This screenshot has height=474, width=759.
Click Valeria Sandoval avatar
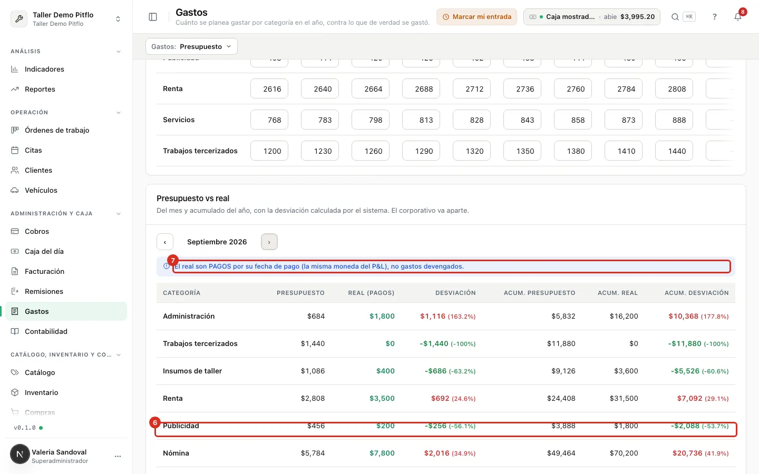click(x=20, y=454)
